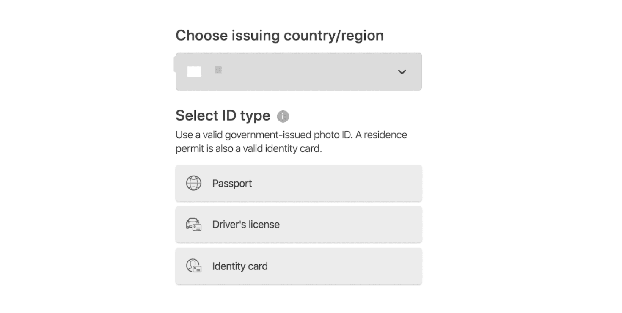This screenshot has height=313, width=622.
Task: Click the car and card icon for Driver's license
Action: (194, 224)
